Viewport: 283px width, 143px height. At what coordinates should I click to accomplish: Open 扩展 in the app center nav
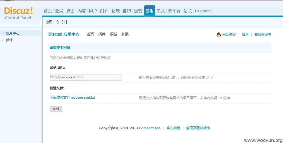point(125,34)
